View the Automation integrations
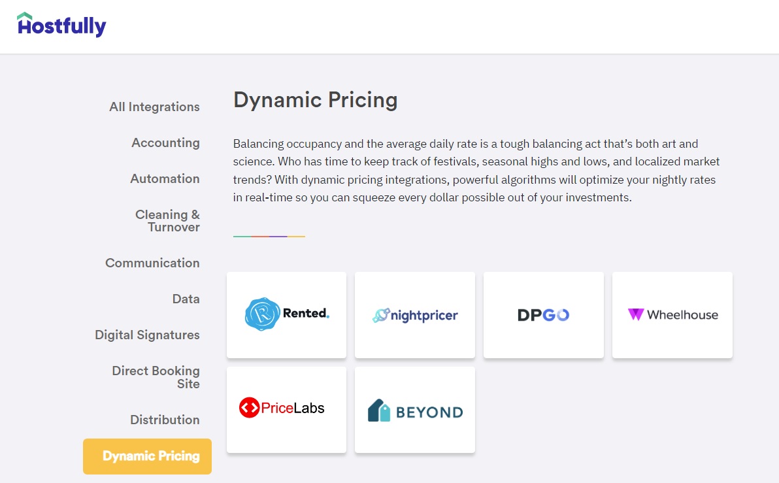The height and width of the screenshot is (483, 779). tap(165, 178)
